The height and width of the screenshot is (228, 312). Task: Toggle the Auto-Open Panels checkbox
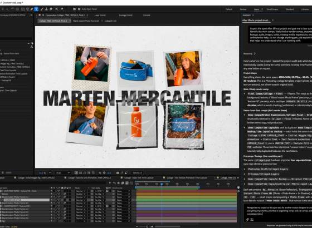click(x=79, y=9)
